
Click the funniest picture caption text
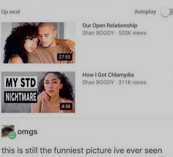(82, 151)
